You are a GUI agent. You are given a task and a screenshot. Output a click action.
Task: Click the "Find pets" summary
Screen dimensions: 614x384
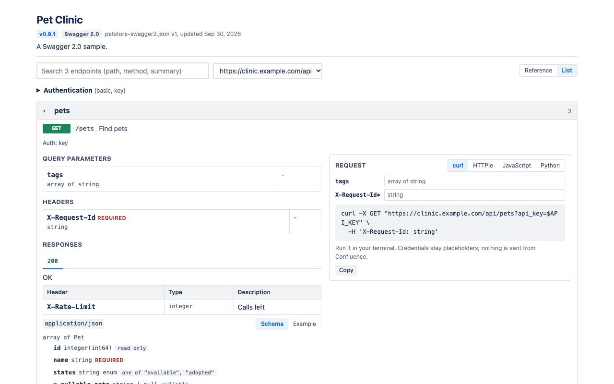point(113,129)
